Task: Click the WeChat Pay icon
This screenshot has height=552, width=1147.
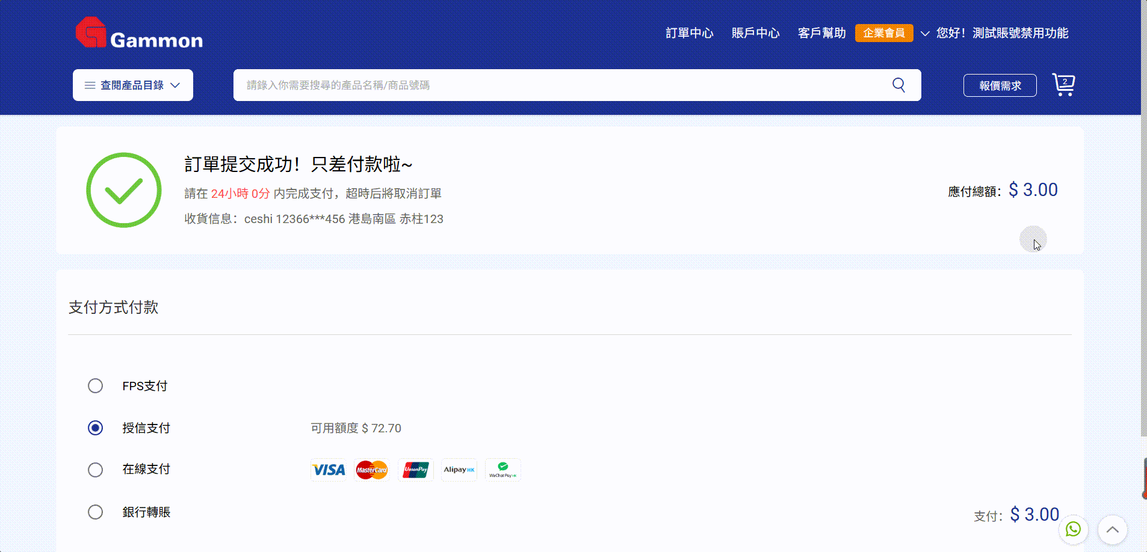Action: pyautogui.click(x=503, y=470)
